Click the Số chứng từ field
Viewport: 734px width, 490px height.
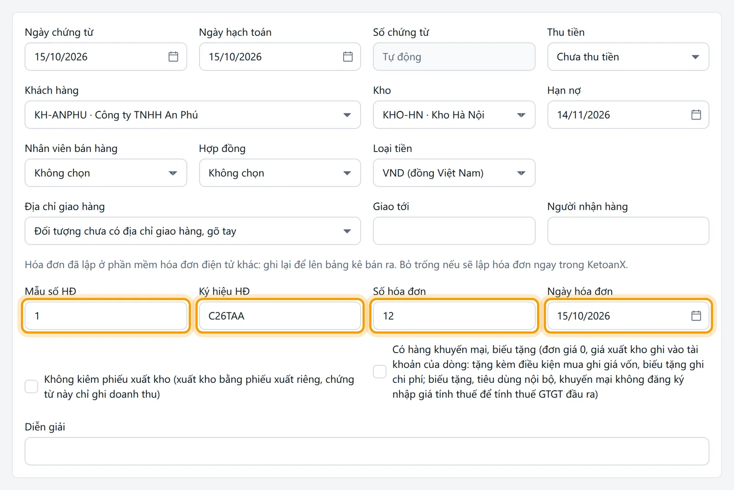[x=454, y=57]
